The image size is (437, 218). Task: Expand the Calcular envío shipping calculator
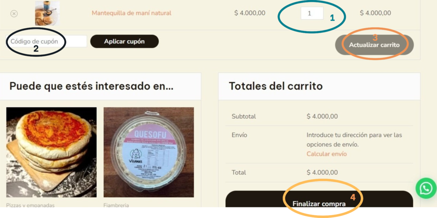[x=326, y=154]
